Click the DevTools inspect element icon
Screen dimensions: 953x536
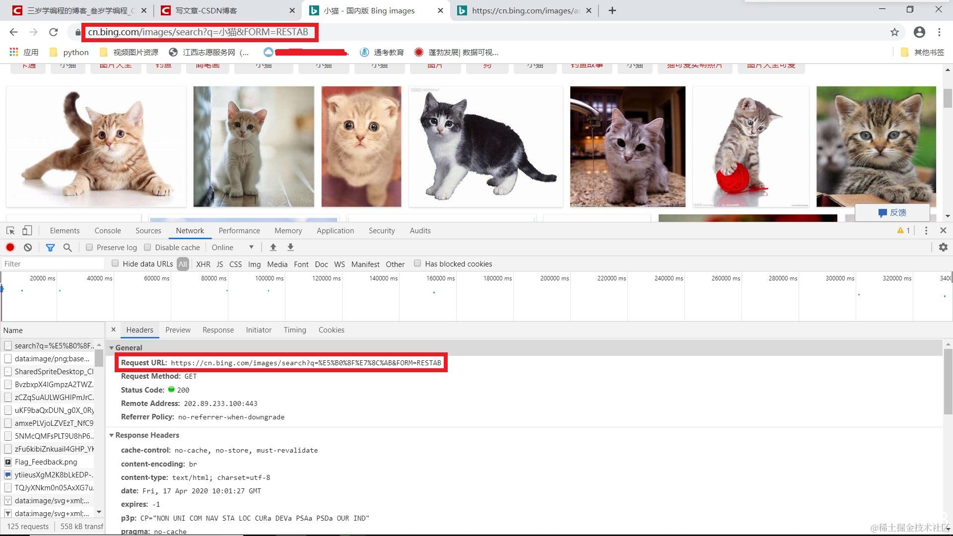tap(10, 231)
